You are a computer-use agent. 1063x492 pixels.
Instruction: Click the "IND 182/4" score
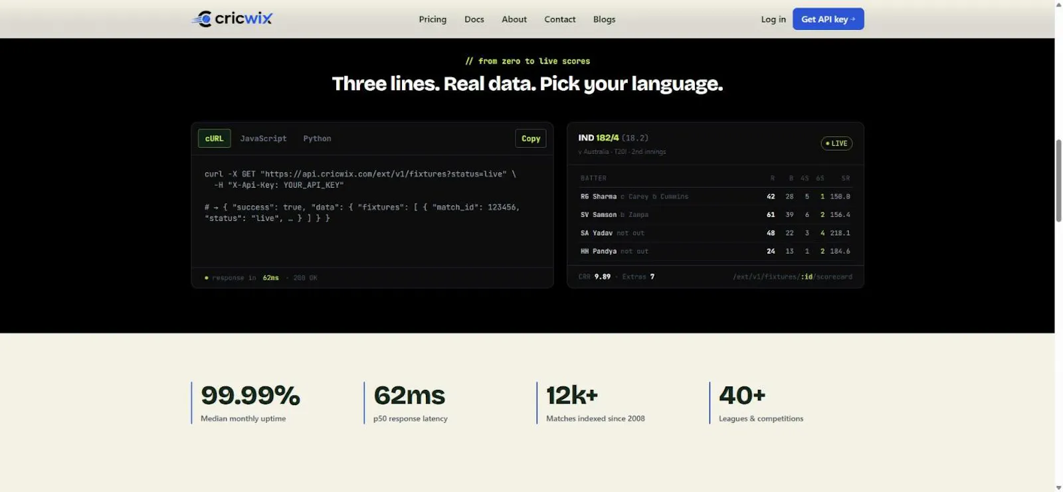point(599,138)
